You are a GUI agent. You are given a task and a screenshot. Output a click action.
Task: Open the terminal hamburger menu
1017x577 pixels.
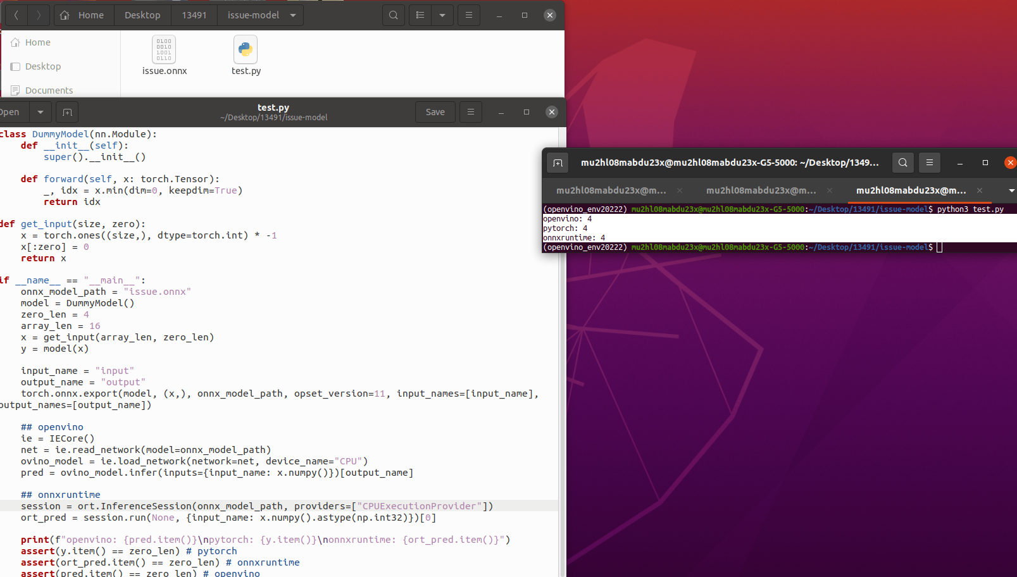point(929,163)
